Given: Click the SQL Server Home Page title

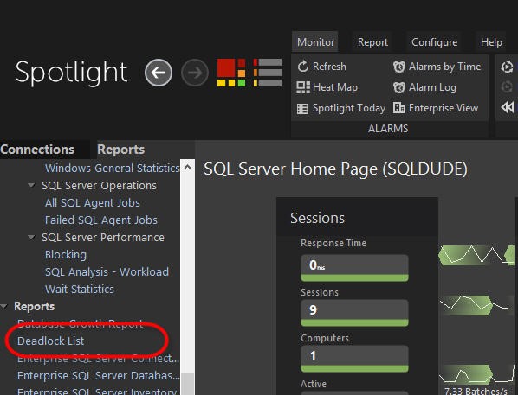Looking at the screenshot, I should (335, 169).
